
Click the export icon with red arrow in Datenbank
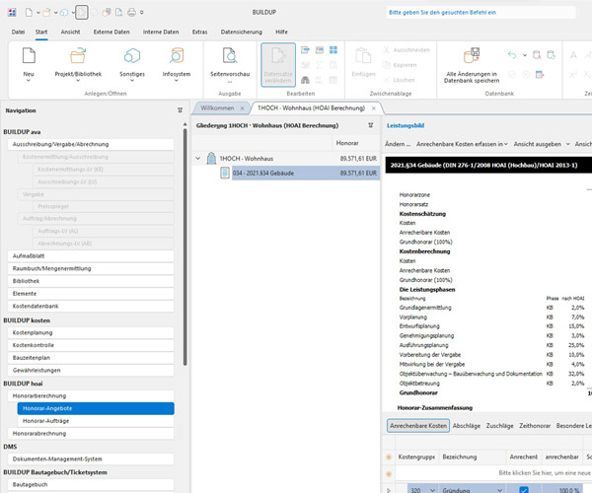(540, 74)
